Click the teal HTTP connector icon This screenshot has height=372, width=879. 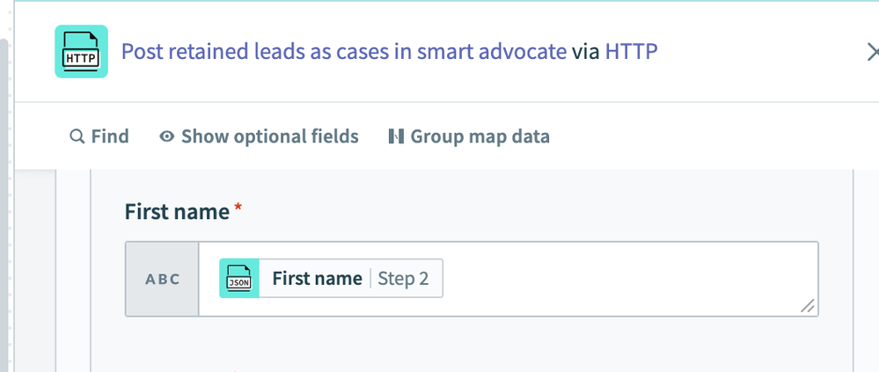click(x=81, y=52)
